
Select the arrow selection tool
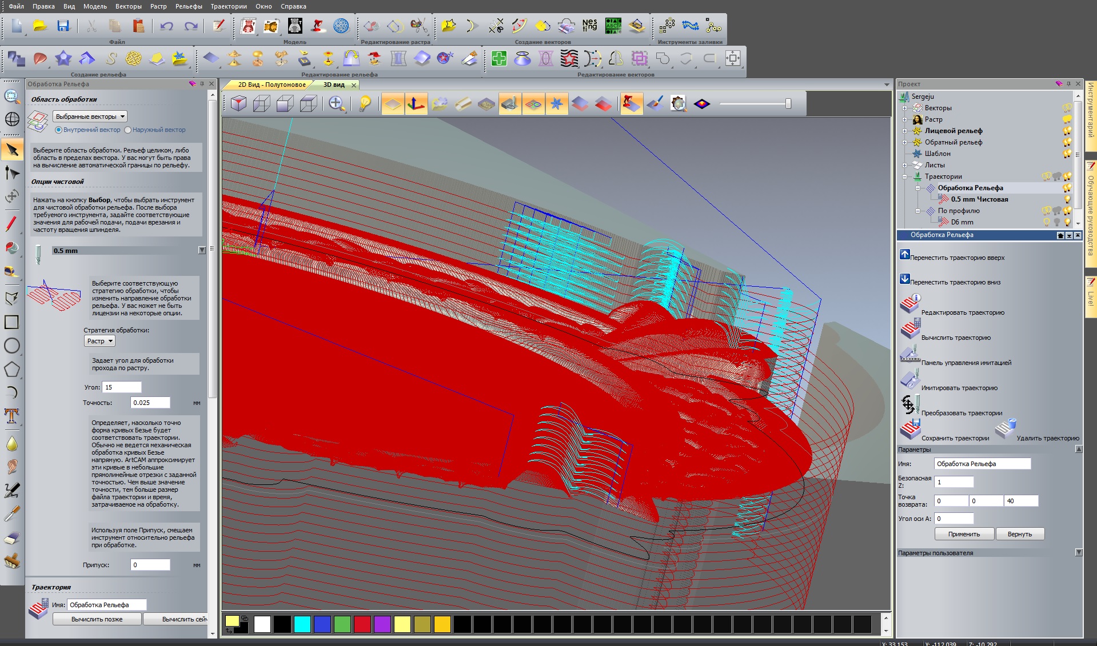[x=12, y=150]
